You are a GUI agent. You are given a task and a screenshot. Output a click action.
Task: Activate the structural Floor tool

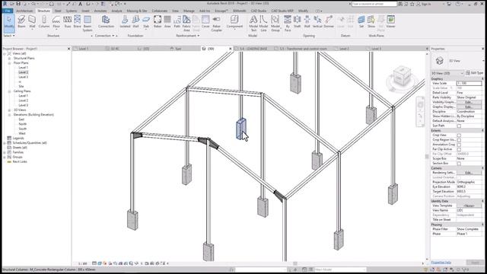(56, 22)
